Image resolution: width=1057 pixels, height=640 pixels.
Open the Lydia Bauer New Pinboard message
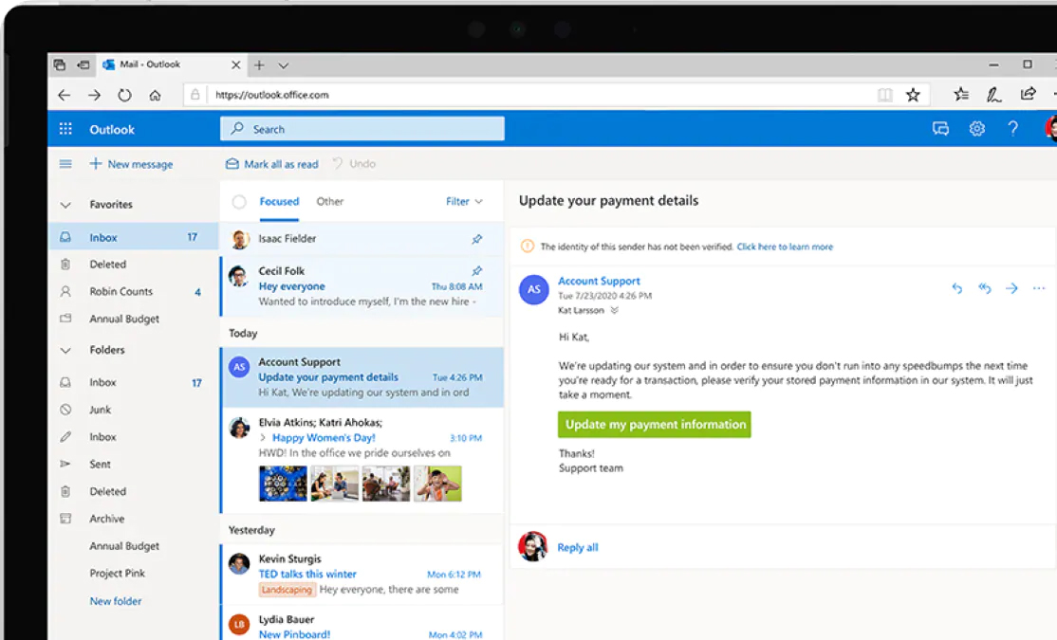362,624
